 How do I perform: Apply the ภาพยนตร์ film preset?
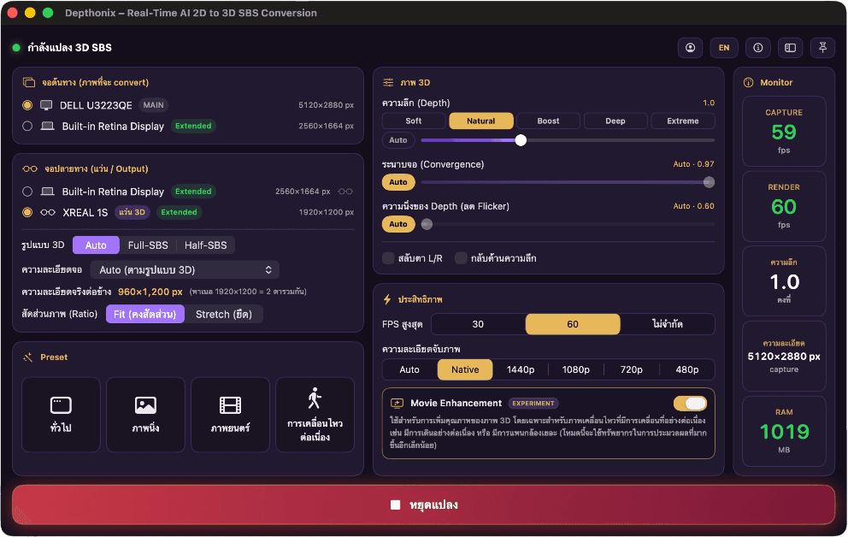click(231, 414)
